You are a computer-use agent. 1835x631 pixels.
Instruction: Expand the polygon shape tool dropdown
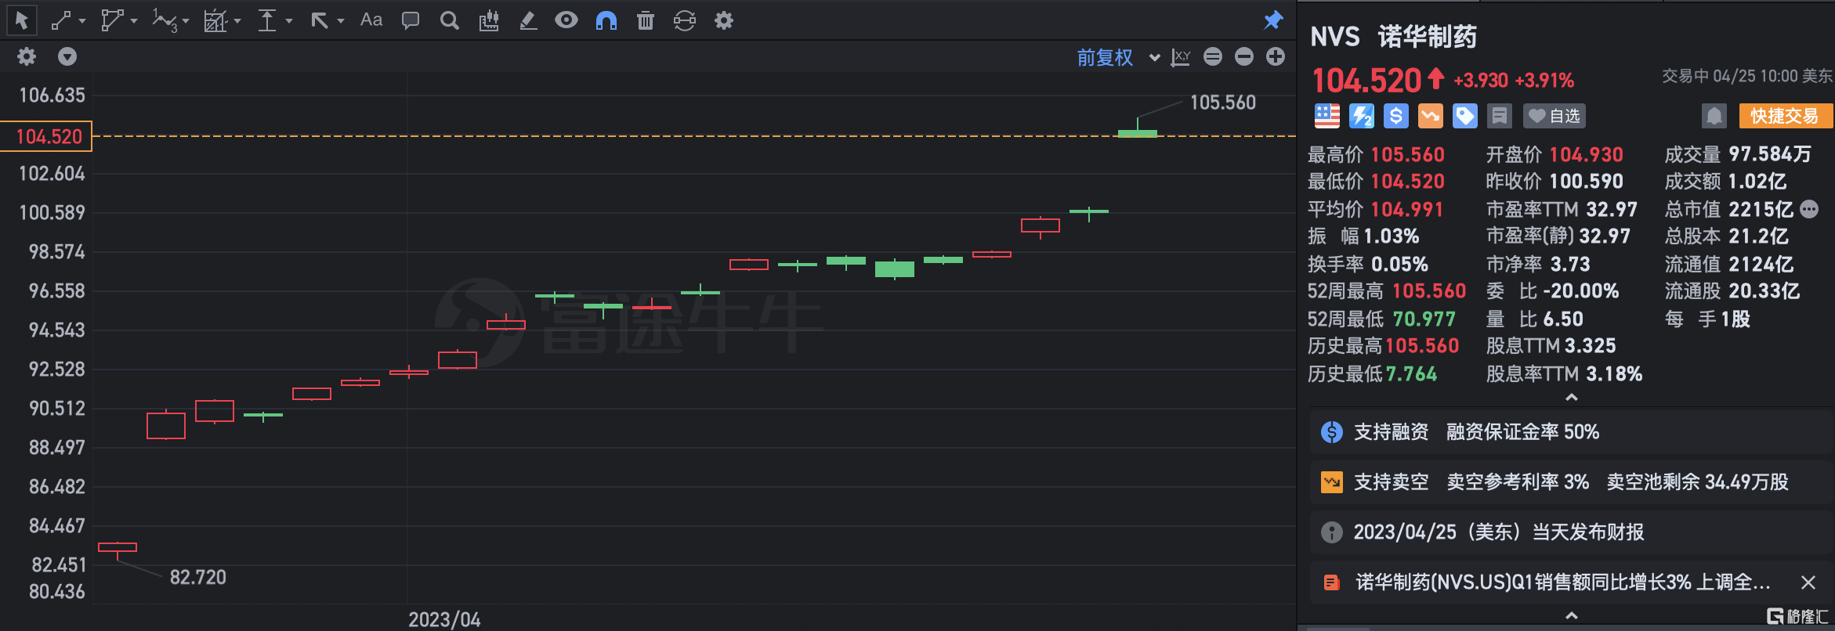[134, 21]
